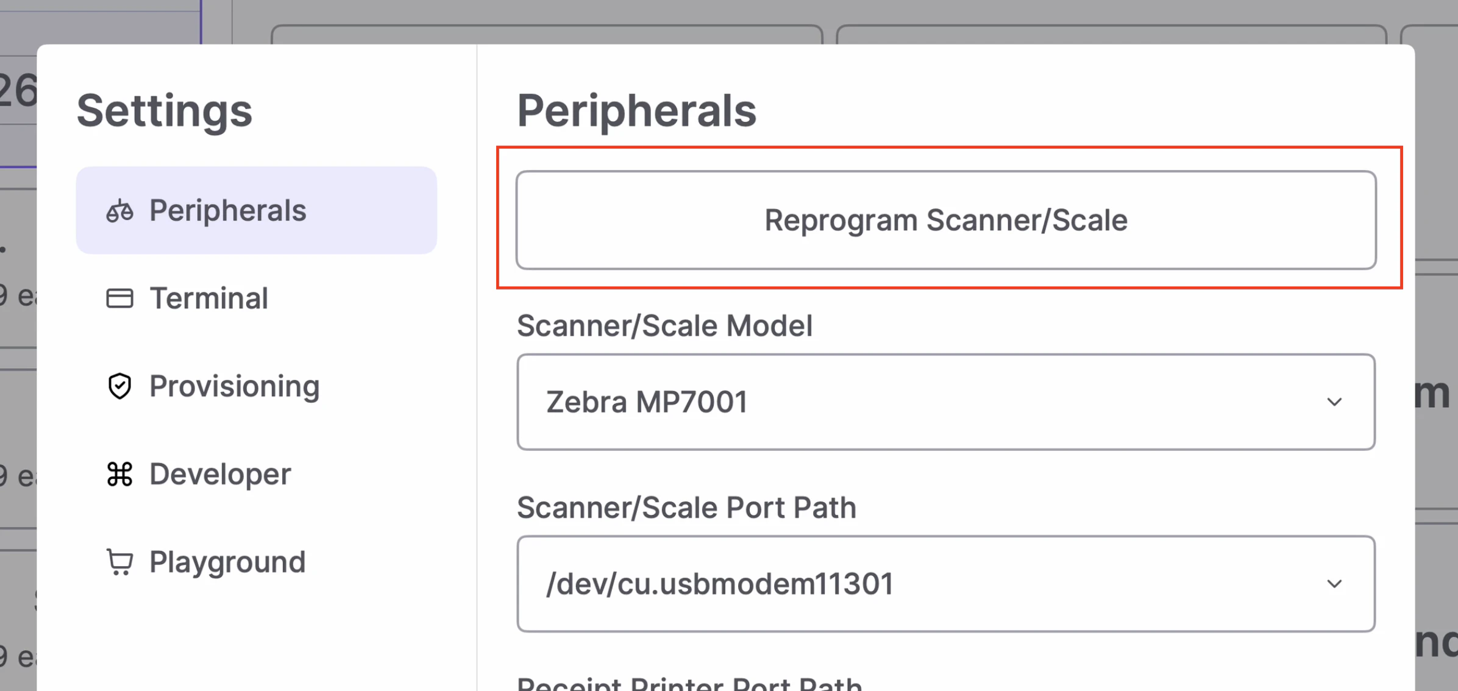Viewport: 1458px width, 691px height.
Task: Click the shield icon beside Provisioning
Action: click(x=119, y=386)
